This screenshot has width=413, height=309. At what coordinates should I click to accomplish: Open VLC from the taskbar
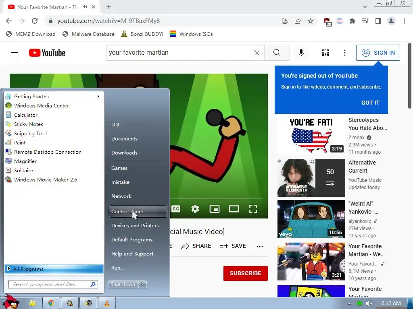(x=106, y=303)
